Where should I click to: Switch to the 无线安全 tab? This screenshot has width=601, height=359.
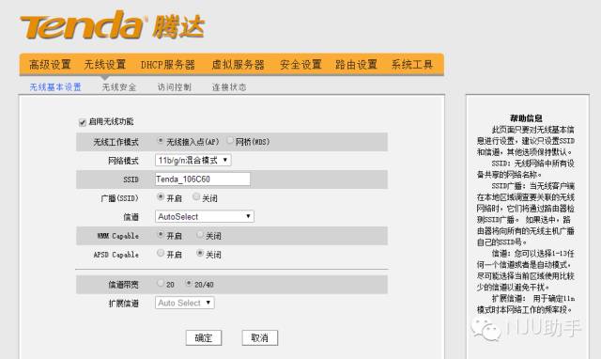coord(119,87)
